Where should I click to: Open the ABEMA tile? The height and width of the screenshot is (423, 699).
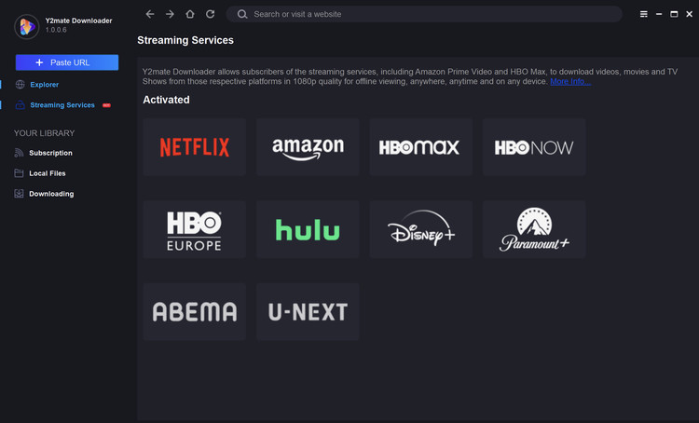(x=195, y=311)
